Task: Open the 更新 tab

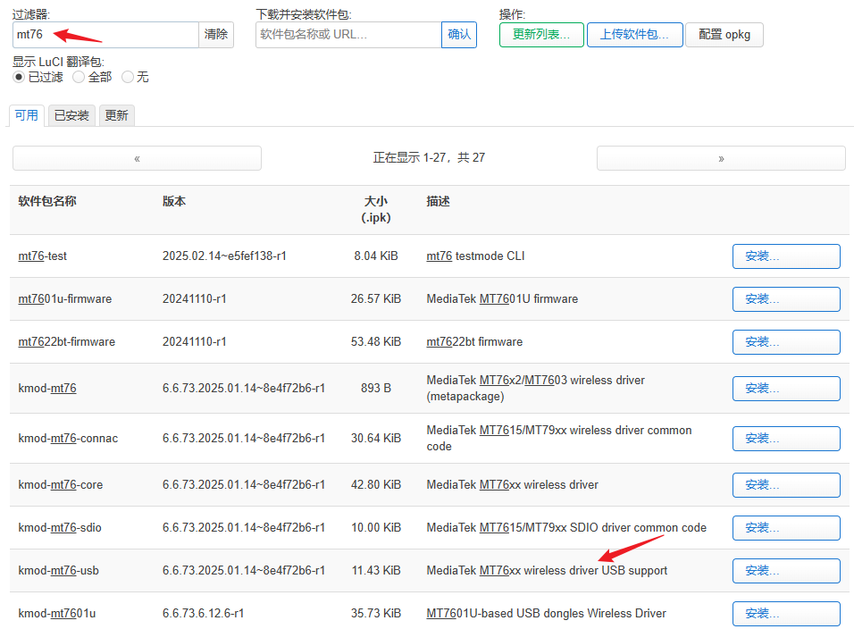Action: 116,115
